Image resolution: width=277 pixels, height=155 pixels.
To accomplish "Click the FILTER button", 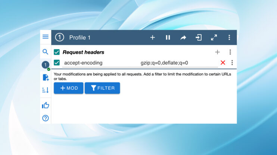I will tap(102, 88).
